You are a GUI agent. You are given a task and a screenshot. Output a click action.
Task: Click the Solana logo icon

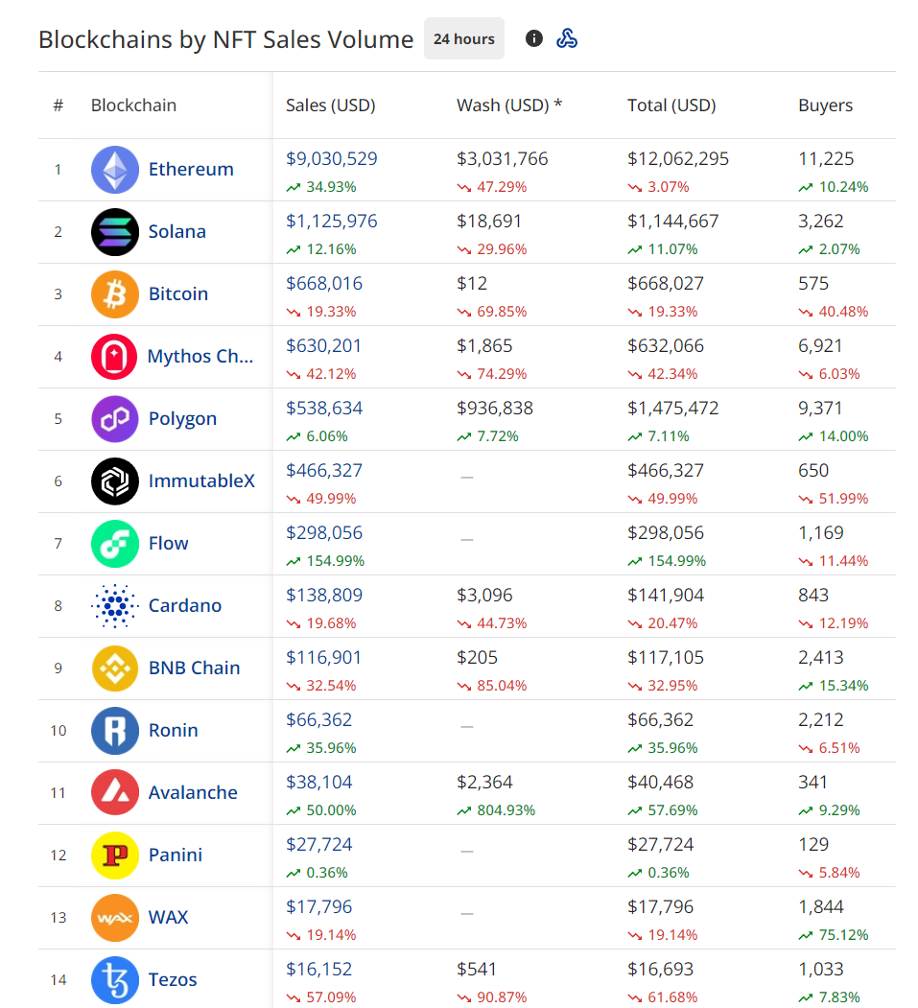(115, 232)
